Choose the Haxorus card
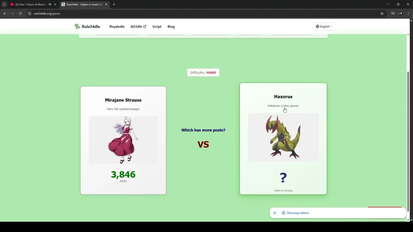Image resolution: width=413 pixels, height=232 pixels. 283,139
